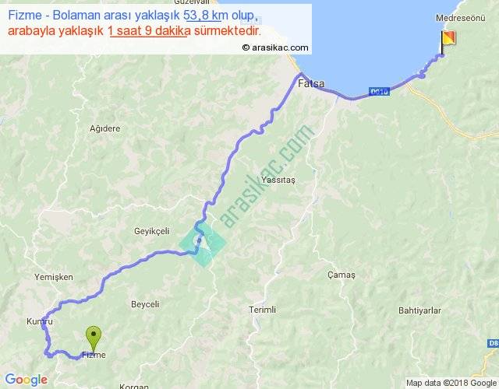Click the teal arasikac watermark diamond
Image resolution: width=499 pixels, height=389 pixels.
203,244
